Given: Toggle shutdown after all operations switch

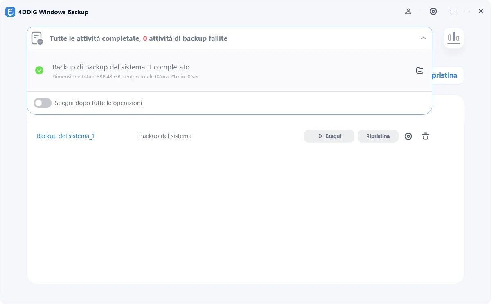Looking at the screenshot, I should pos(42,103).
